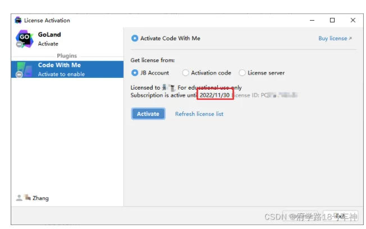The width and height of the screenshot is (366, 229).
Task: Choose License server option
Action: click(x=262, y=73)
